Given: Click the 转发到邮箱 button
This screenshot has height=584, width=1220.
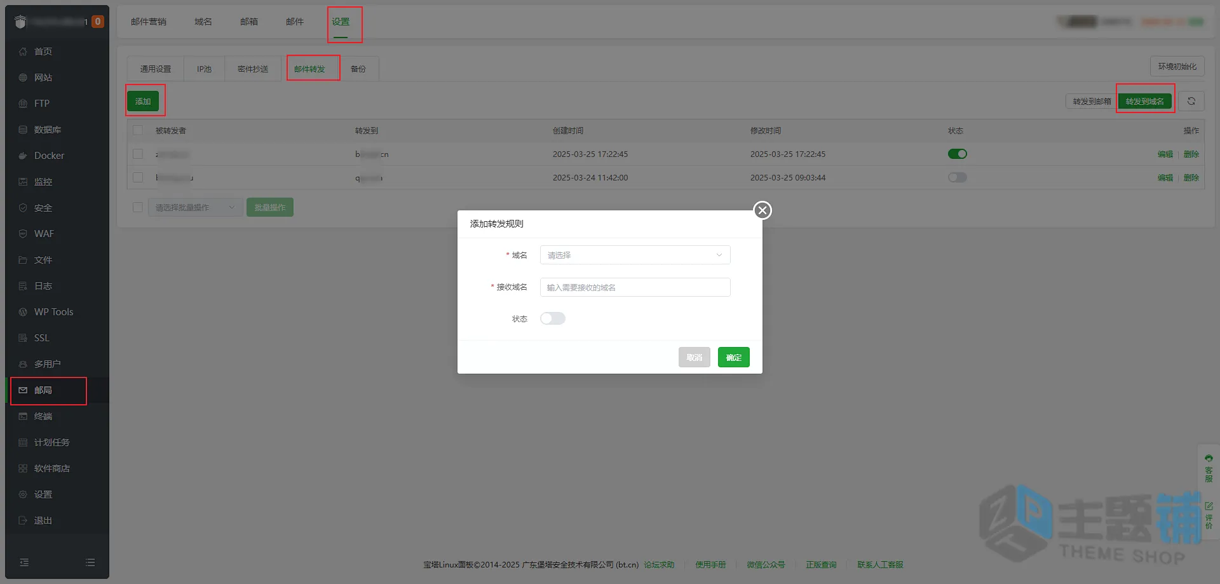Looking at the screenshot, I should 1092,101.
